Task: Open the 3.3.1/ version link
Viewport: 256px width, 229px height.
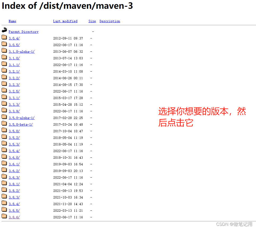Action: pos(14,98)
